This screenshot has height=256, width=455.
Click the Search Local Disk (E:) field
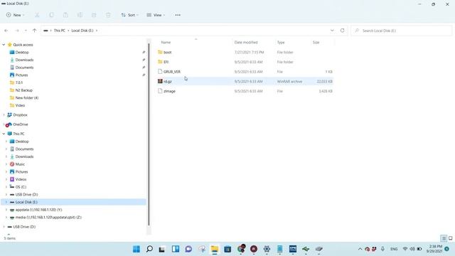pyautogui.click(x=402, y=31)
